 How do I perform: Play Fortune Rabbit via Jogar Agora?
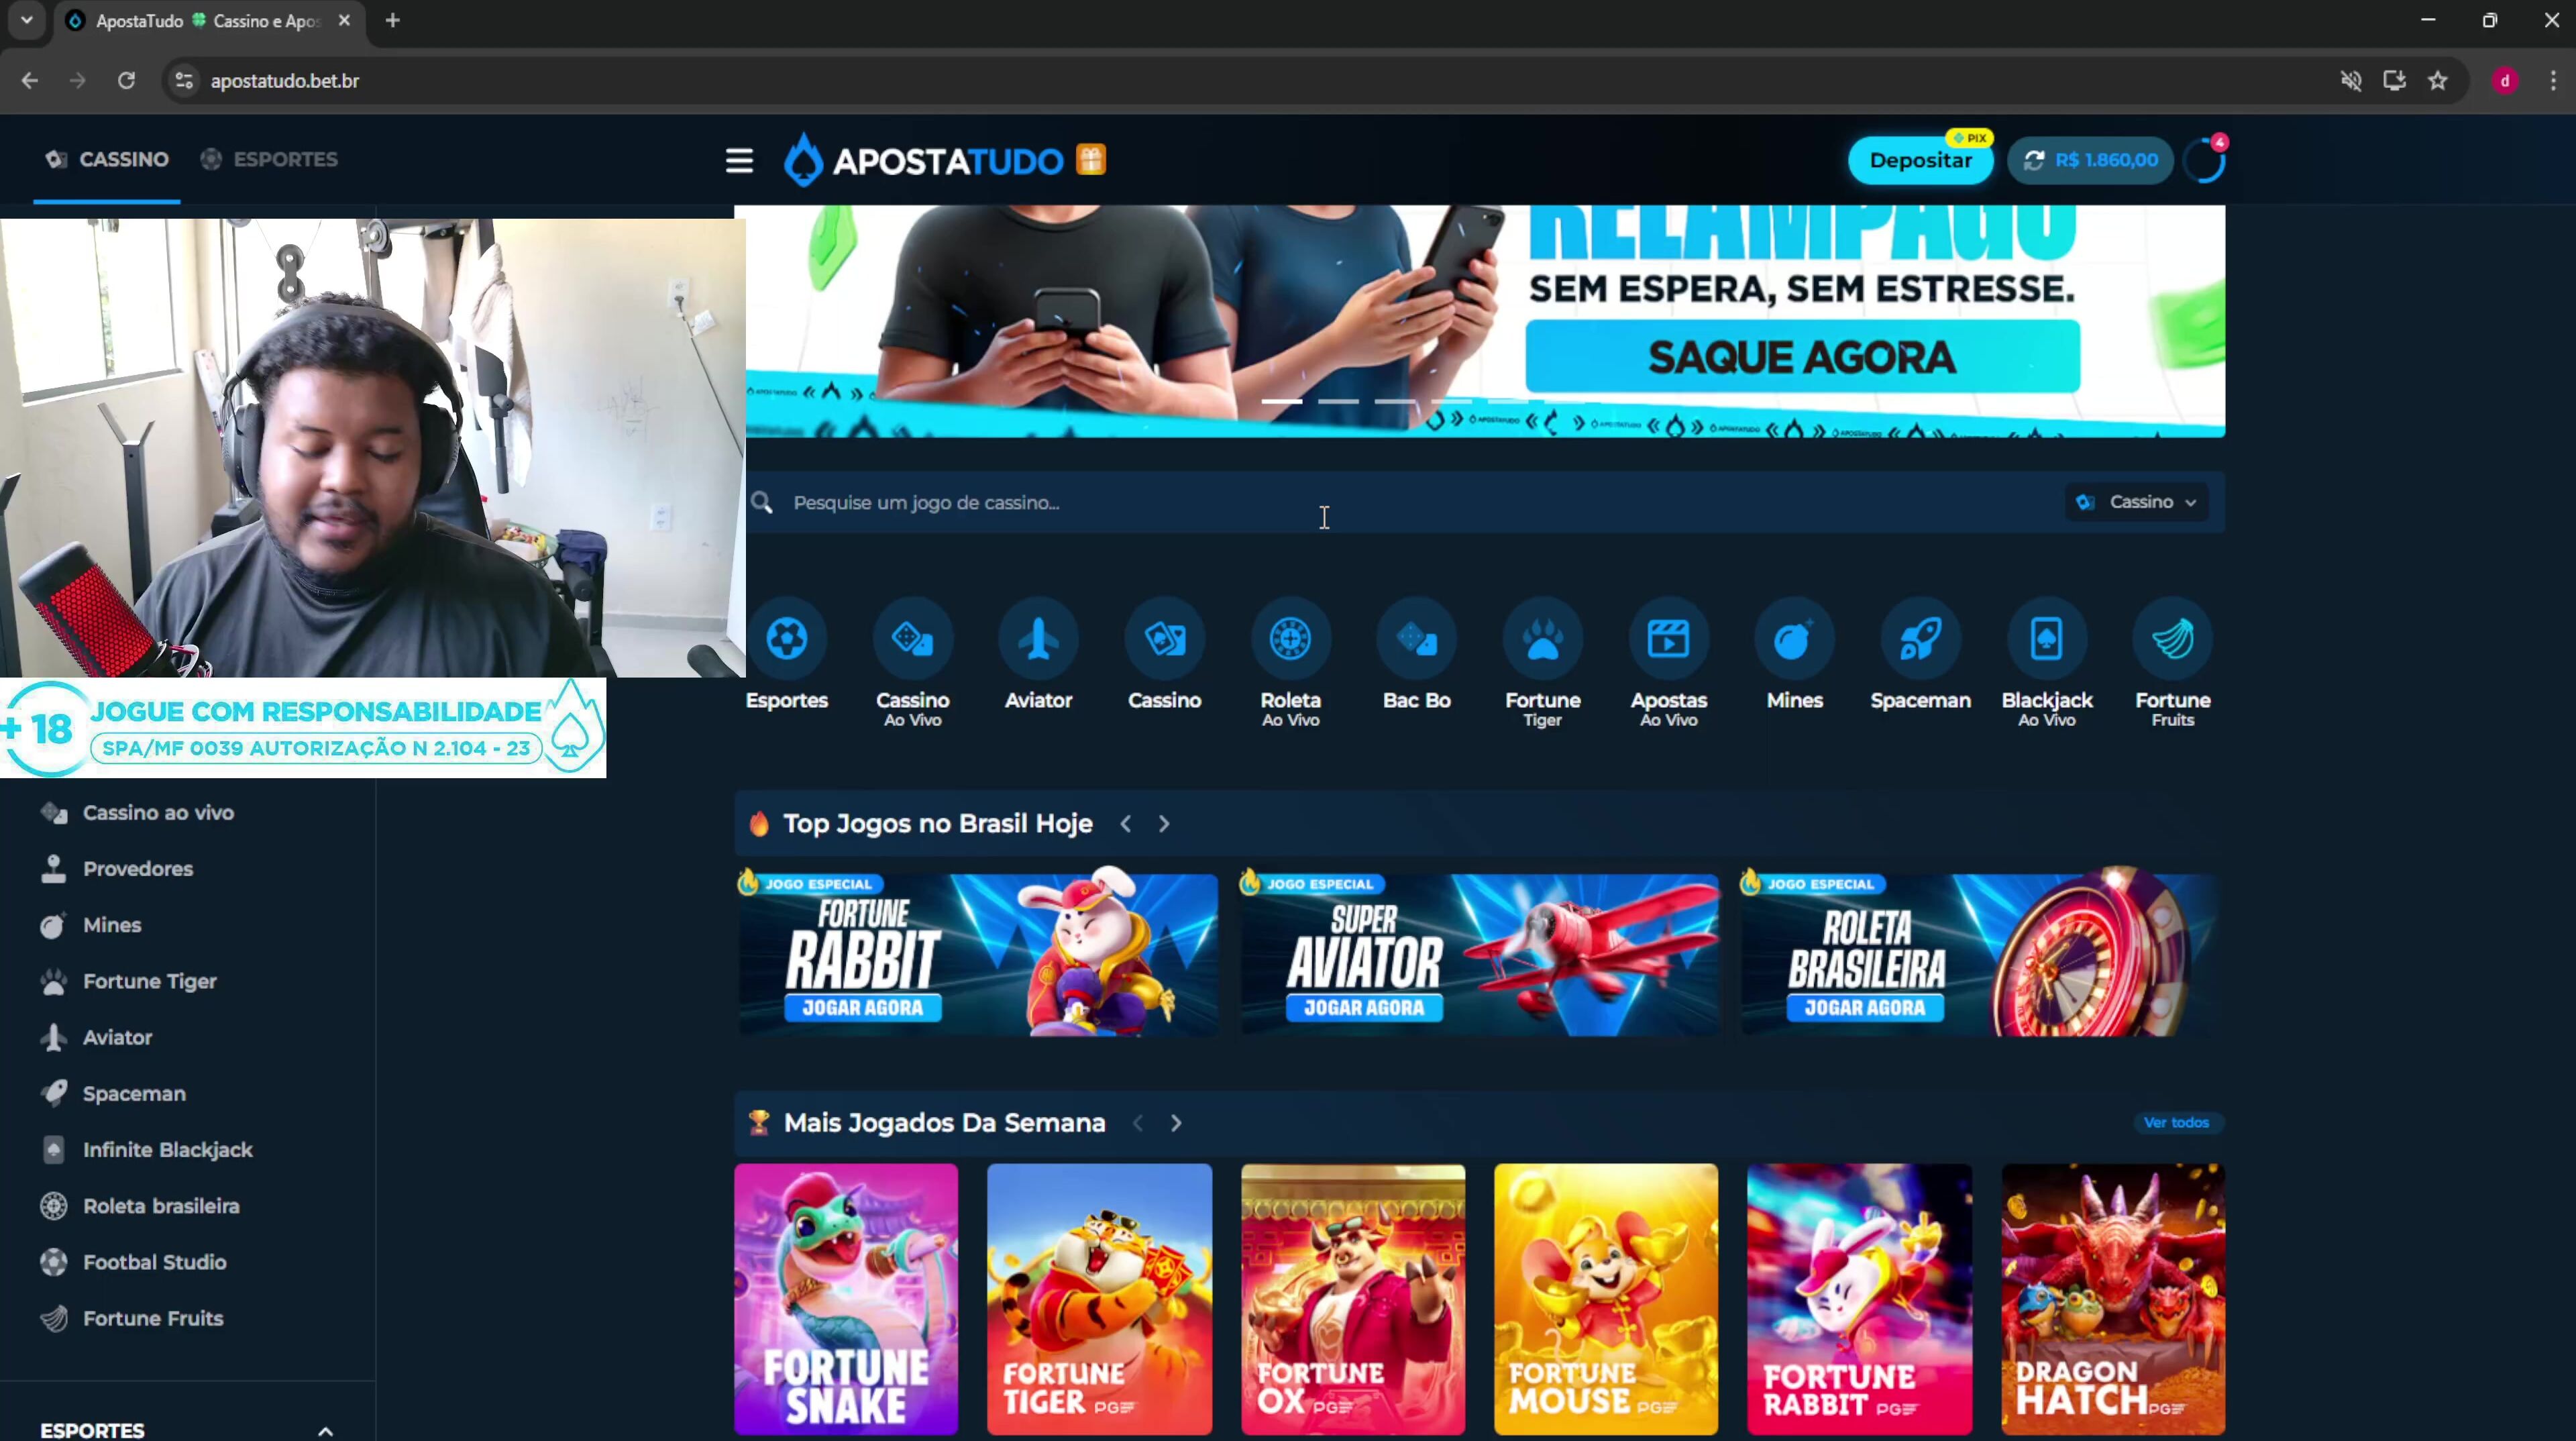tap(862, 1008)
